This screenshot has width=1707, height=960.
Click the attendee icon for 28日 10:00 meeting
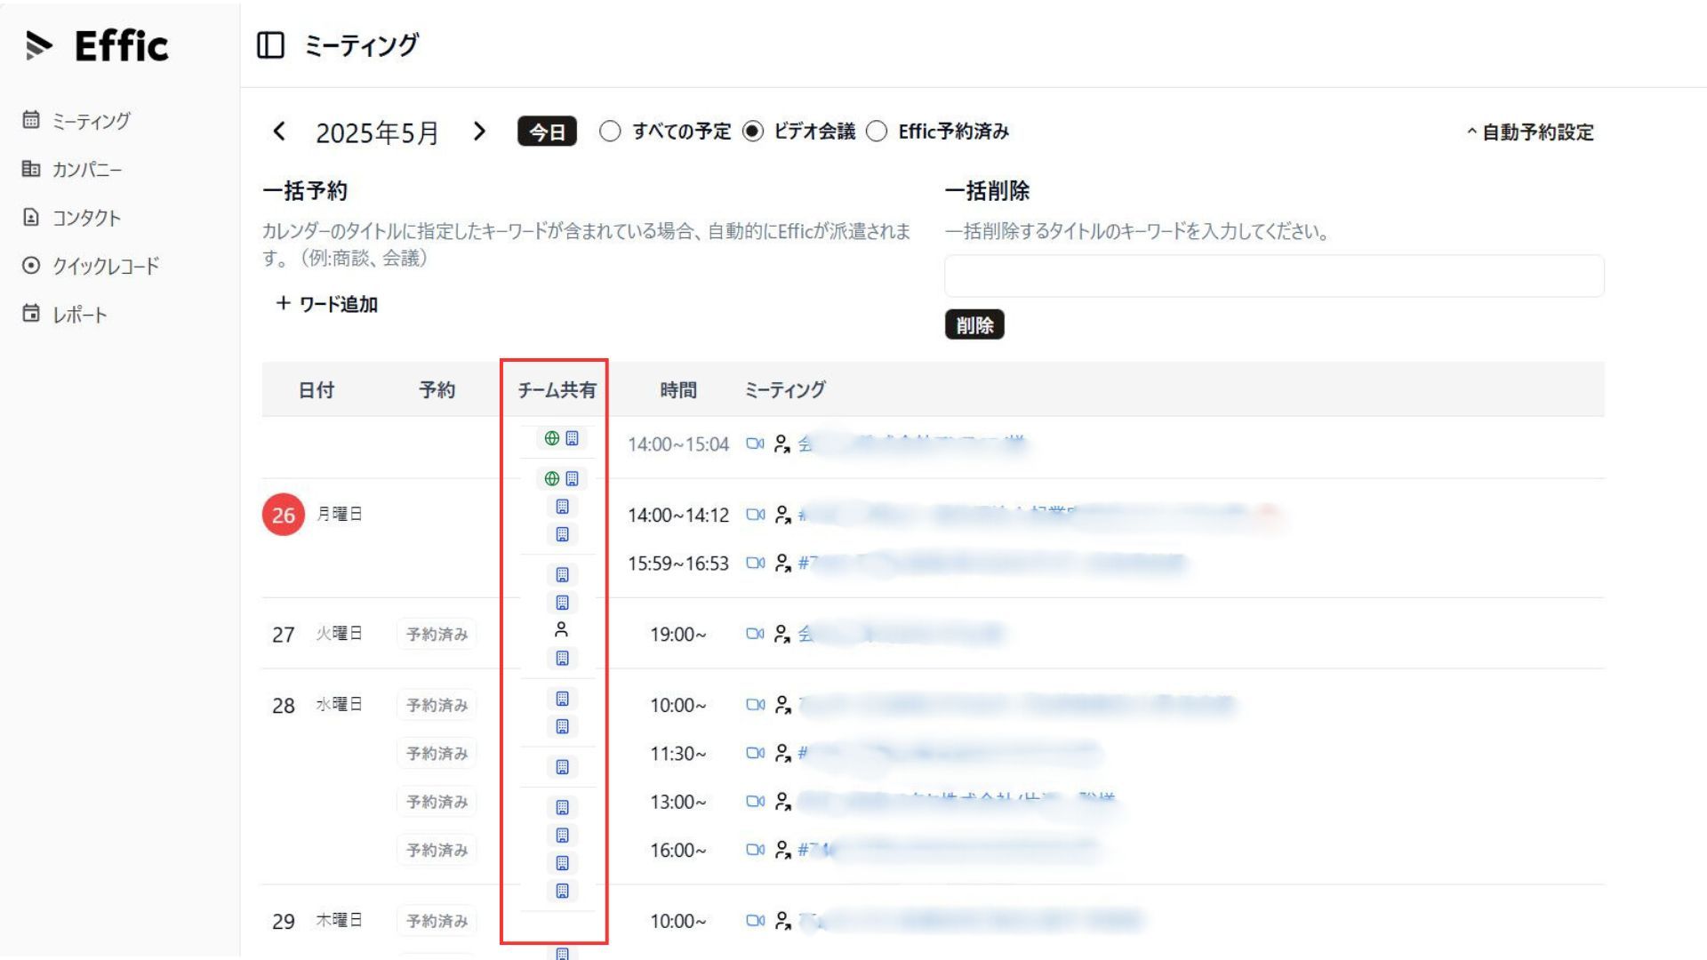[782, 705]
